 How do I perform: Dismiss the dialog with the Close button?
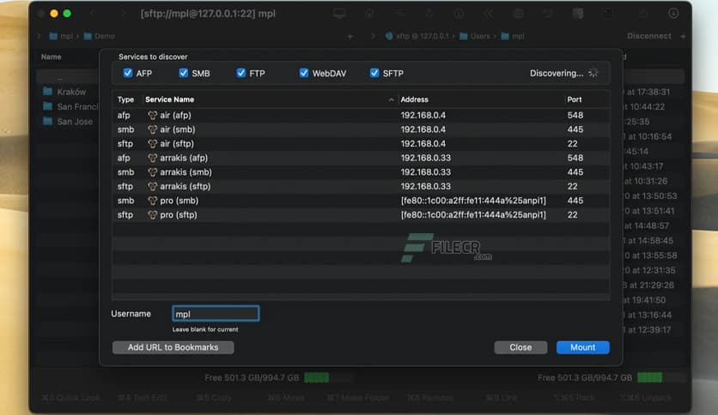pyautogui.click(x=520, y=347)
